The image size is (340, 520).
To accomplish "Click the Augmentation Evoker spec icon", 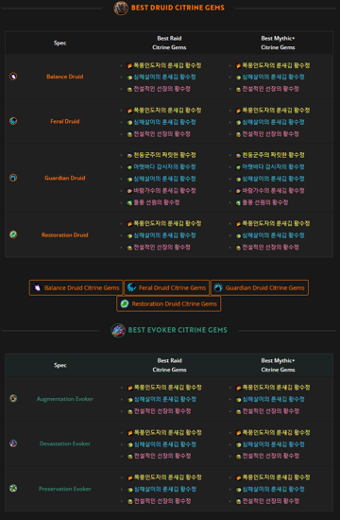I will (13, 398).
